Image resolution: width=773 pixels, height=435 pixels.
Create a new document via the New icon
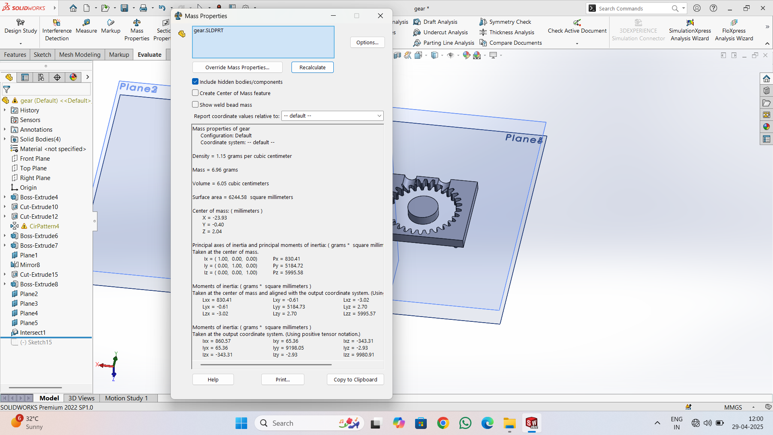pyautogui.click(x=87, y=8)
